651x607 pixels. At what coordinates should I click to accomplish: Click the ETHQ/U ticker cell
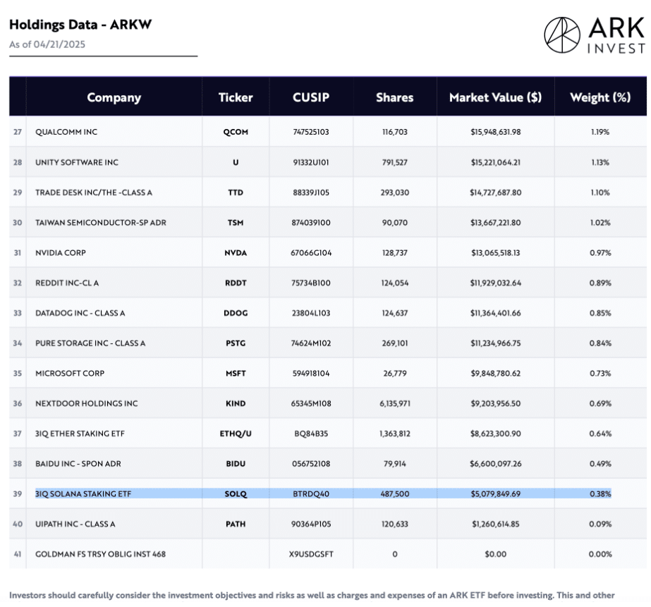coord(236,434)
